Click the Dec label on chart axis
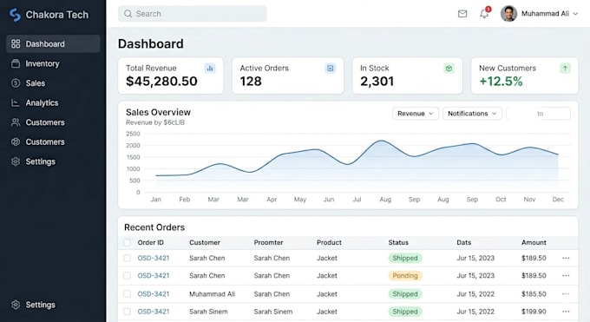The image size is (590, 322). tap(558, 200)
